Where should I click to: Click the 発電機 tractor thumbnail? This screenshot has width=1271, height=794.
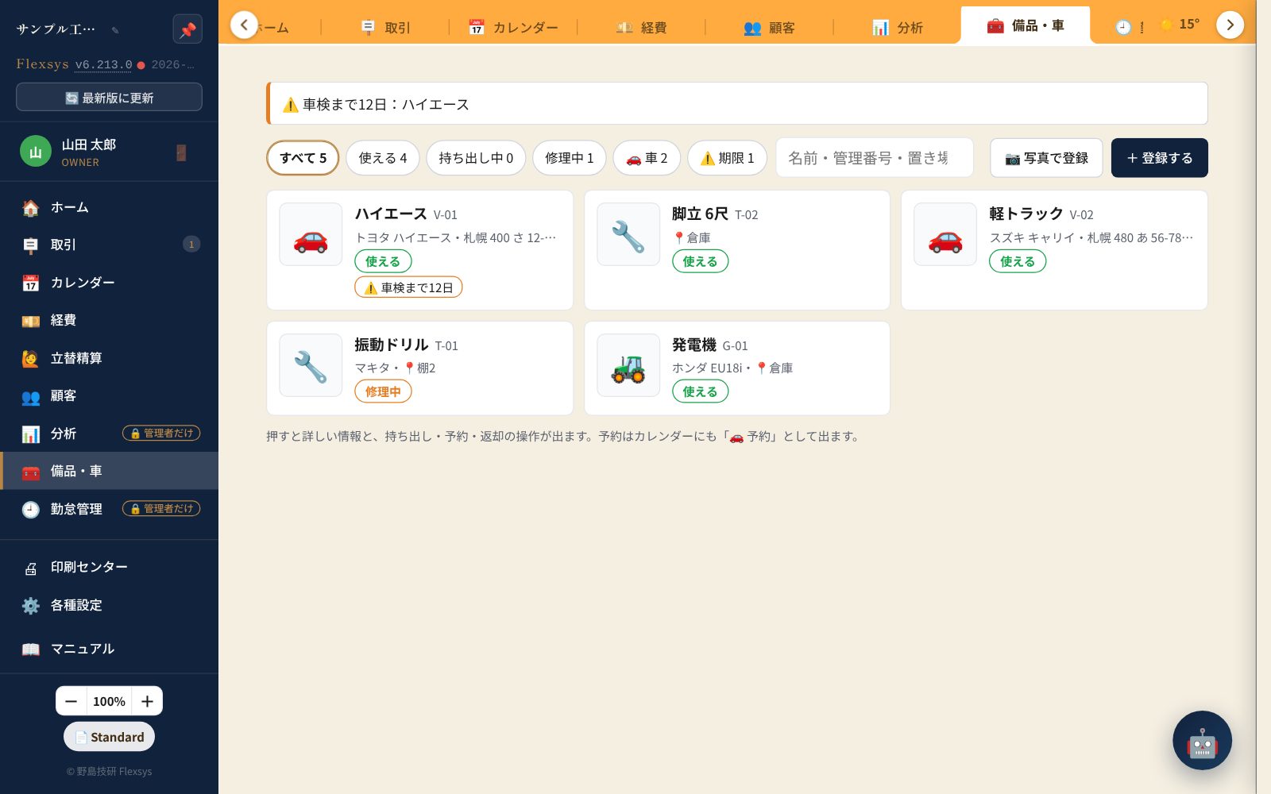click(x=628, y=365)
